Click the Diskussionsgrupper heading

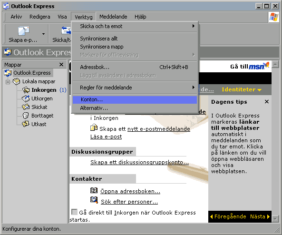[102, 152]
